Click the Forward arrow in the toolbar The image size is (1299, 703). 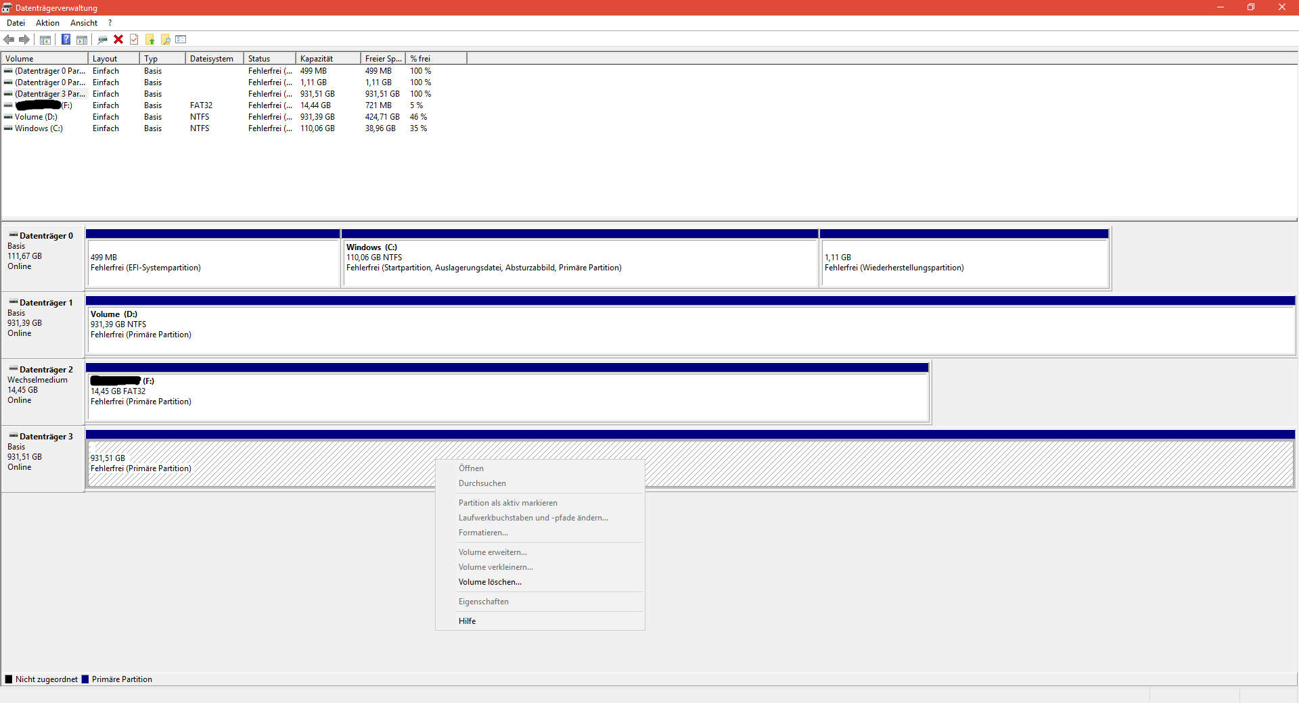point(24,39)
